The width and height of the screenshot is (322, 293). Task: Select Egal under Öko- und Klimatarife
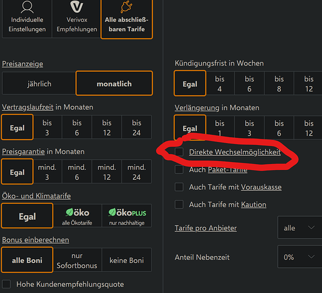[x=27, y=216]
